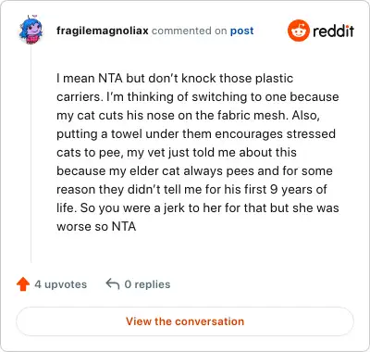Click the 'View the conversation' button
This screenshot has width=370, height=352.
[185, 321]
